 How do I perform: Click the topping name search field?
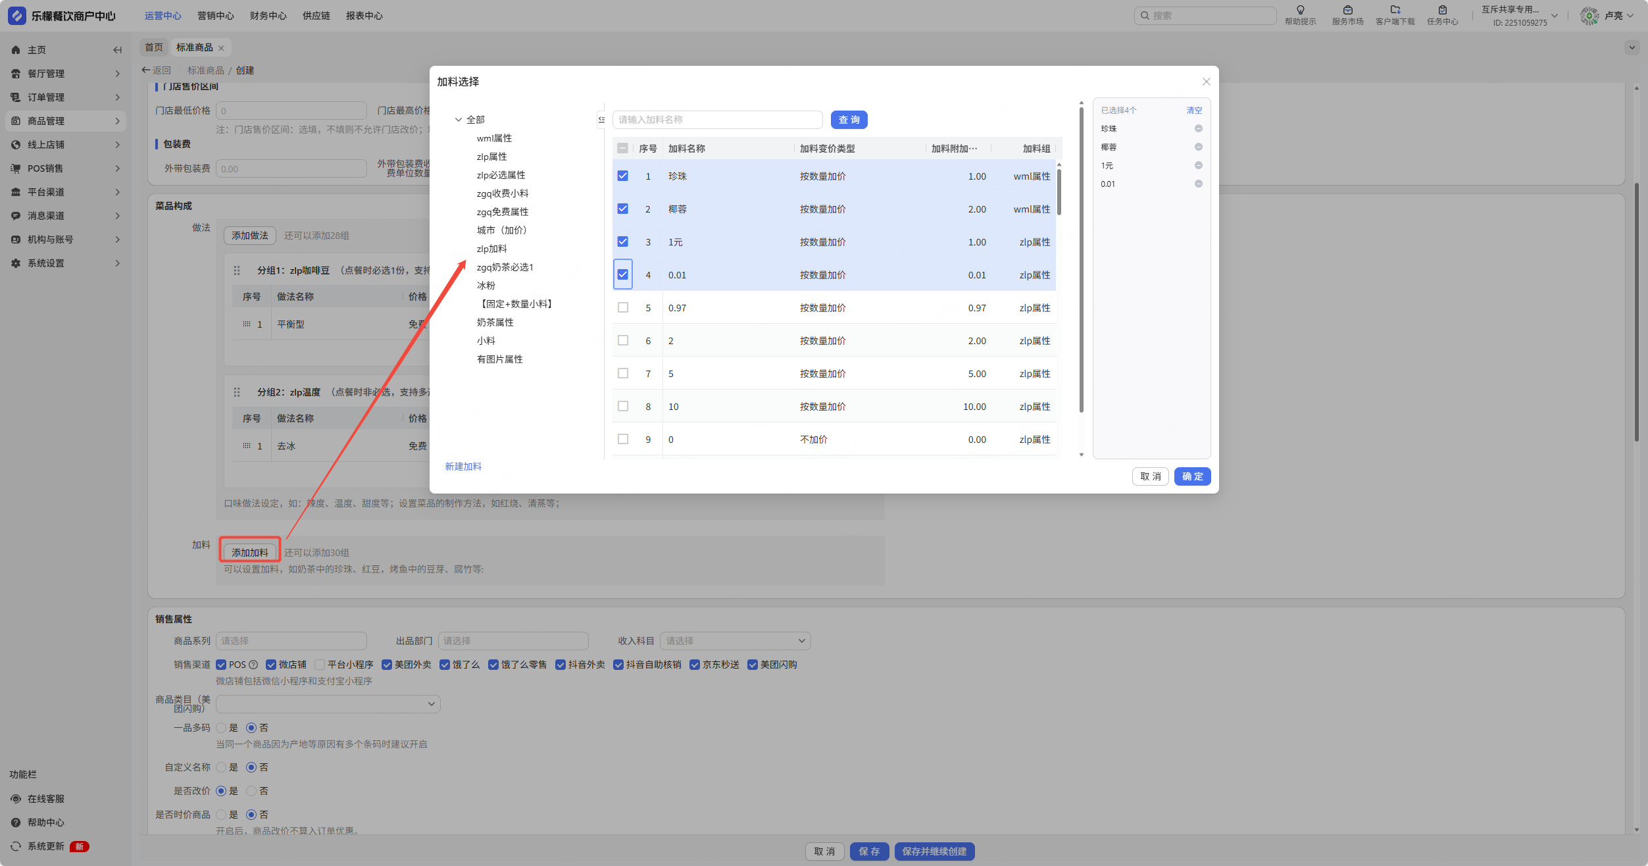(717, 120)
